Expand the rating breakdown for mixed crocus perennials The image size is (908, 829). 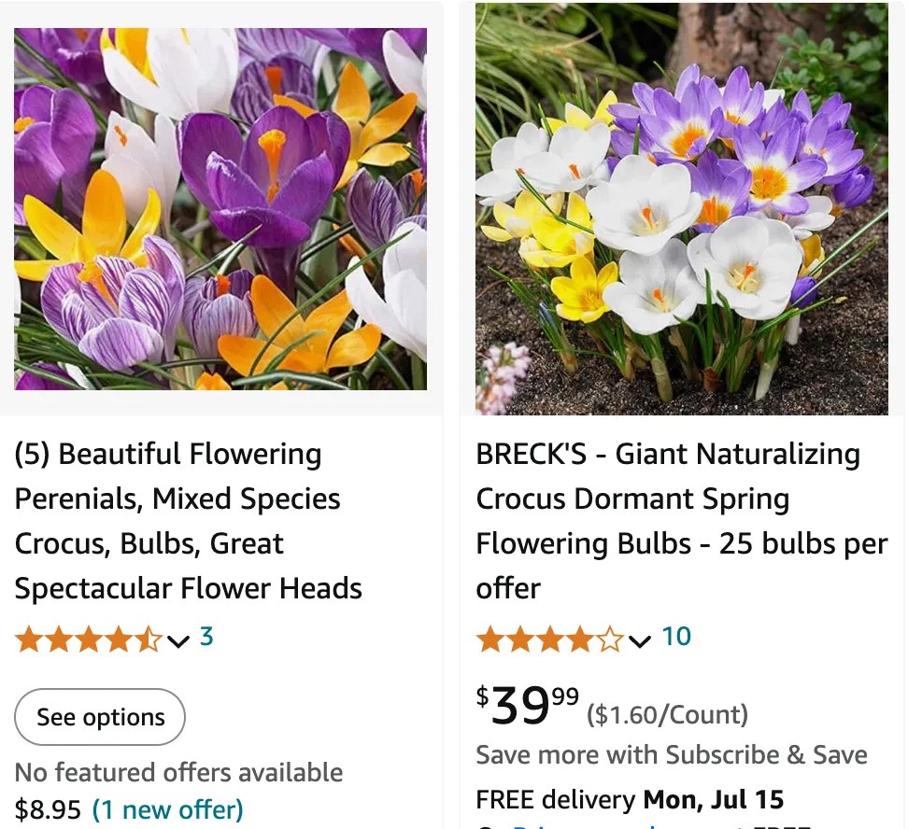[178, 642]
